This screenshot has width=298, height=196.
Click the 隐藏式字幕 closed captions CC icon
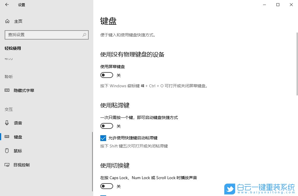coord(7,90)
